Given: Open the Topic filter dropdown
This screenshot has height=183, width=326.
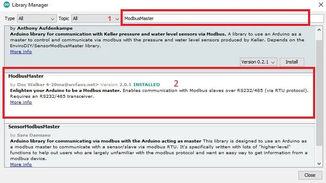Looking at the screenshot, I should (96, 18).
